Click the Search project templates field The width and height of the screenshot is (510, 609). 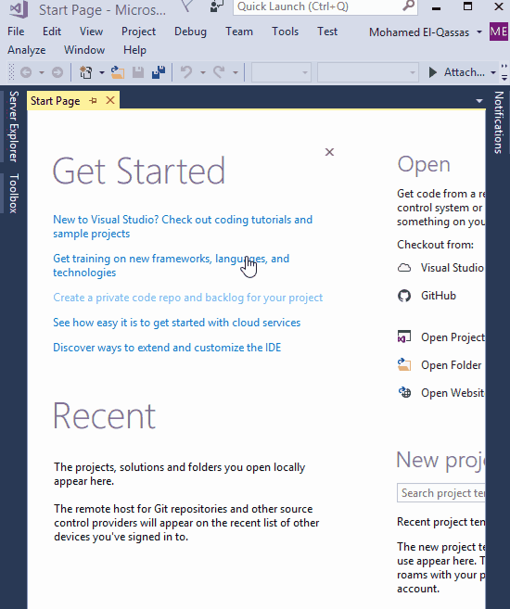441,493
